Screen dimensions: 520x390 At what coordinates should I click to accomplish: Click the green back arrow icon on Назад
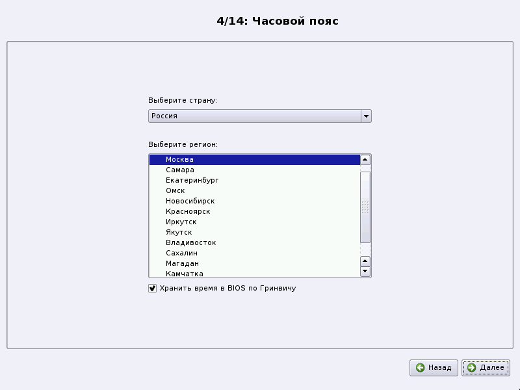tap(421, 368)
